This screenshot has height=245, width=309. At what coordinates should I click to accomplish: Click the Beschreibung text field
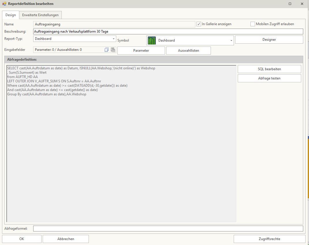pos(168,31)
